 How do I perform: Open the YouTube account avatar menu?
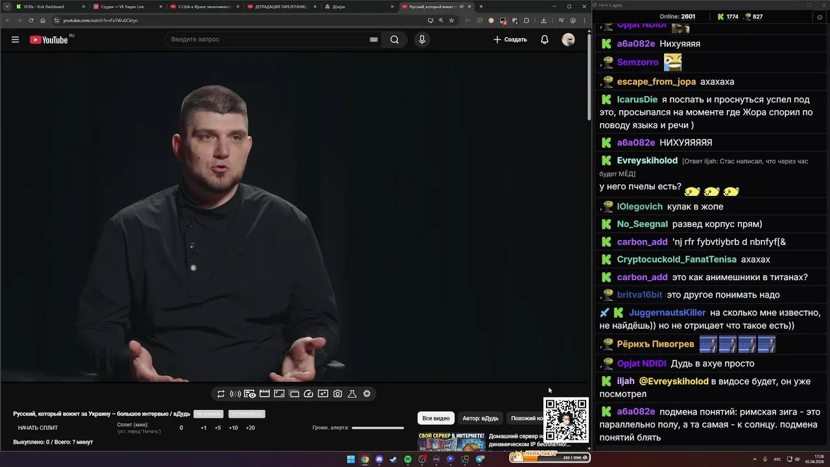pyautogui.click(x=568, y=40)
